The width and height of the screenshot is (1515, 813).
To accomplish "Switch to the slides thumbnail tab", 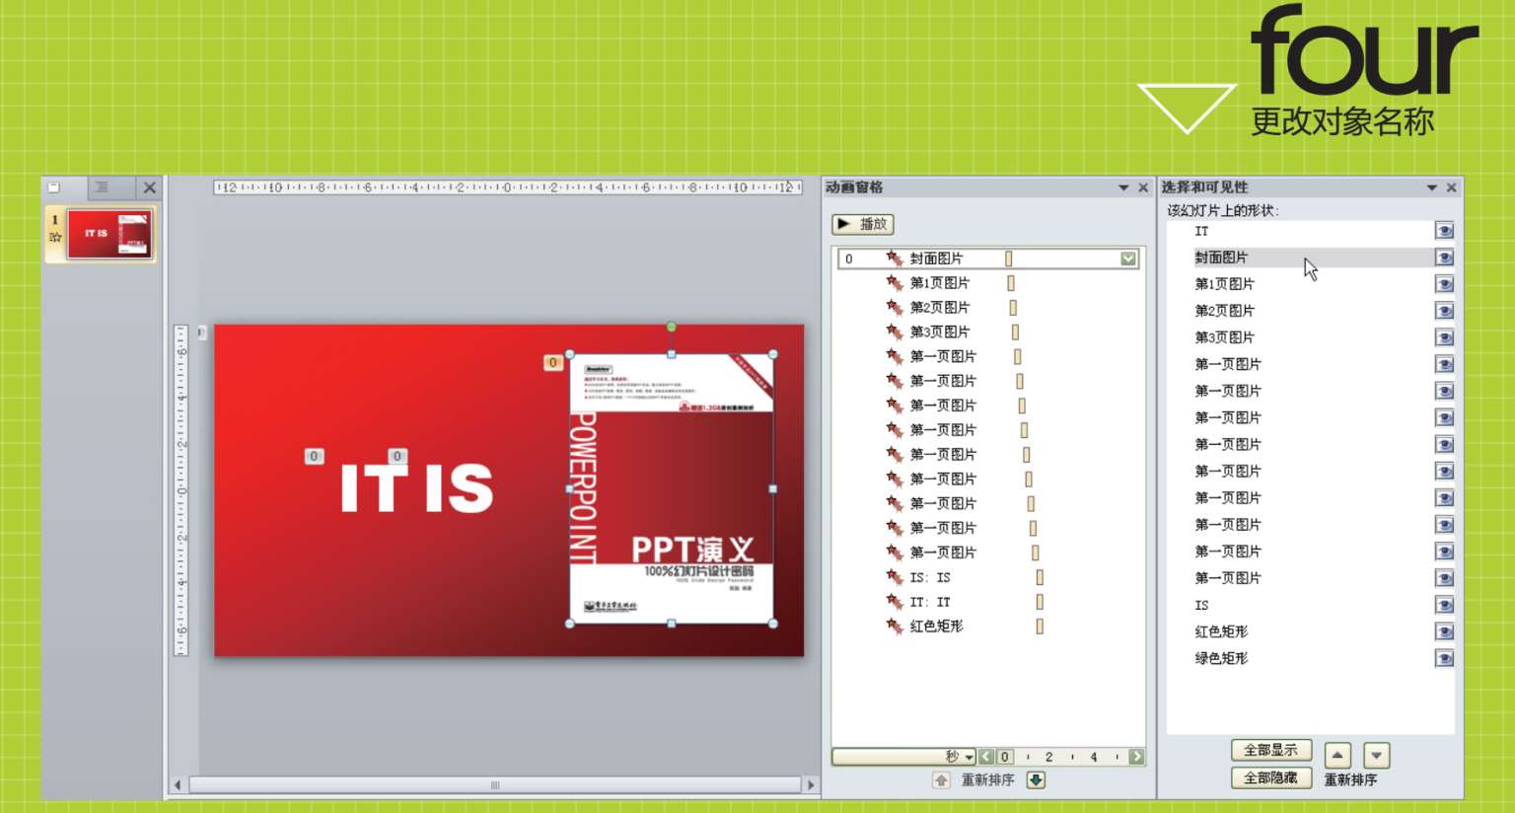I will point(54,186).
